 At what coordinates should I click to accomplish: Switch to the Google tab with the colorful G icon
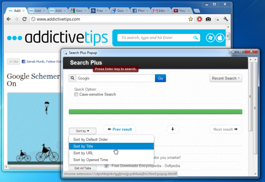coord(78,11)
